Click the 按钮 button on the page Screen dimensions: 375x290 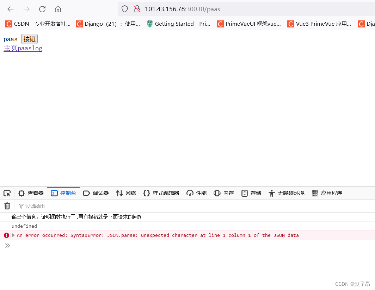click(x=29, y=39)
